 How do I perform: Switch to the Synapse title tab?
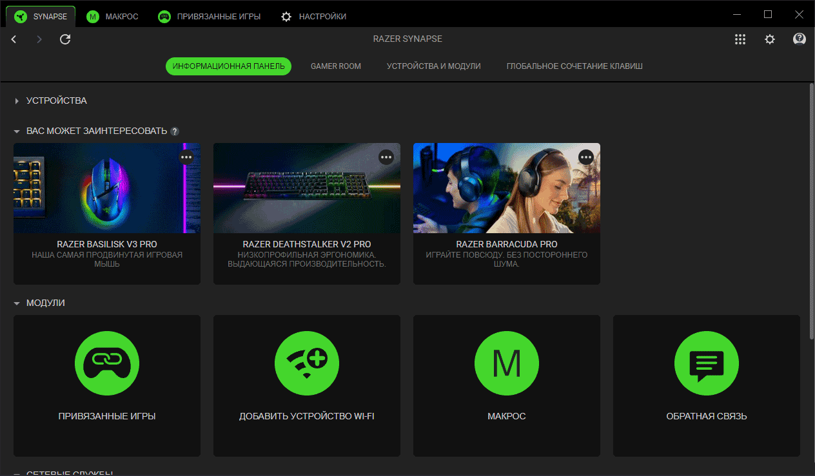pos(40,16)
